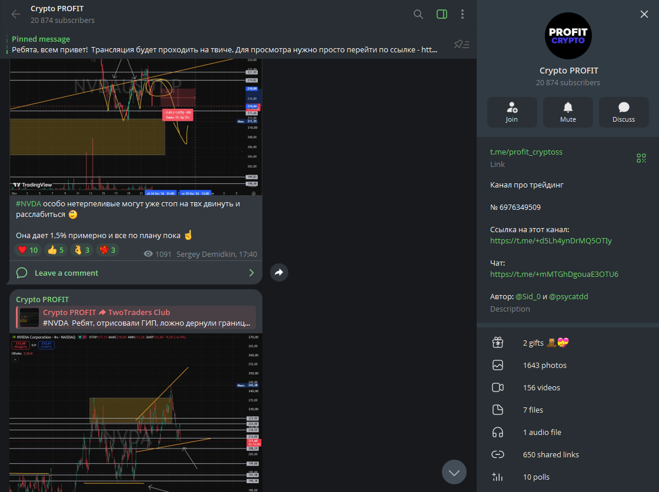This screenshot has height=492, width=659.
Task: Toggle the thumbs up reaction showing 5
Action: tap(55, 250)
